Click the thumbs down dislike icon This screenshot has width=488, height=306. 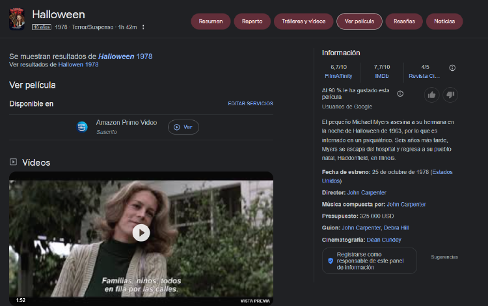click(x=450, y=95)
